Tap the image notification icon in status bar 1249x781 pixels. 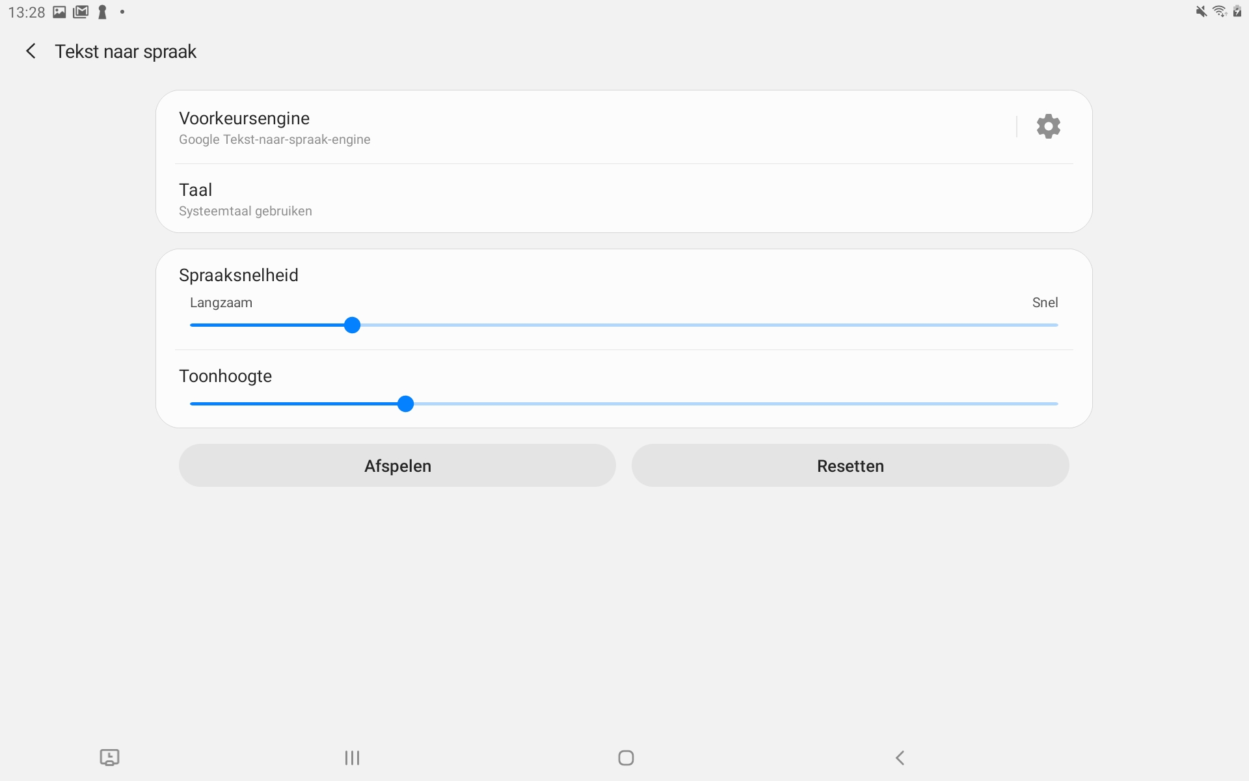(x=59, y=12)
